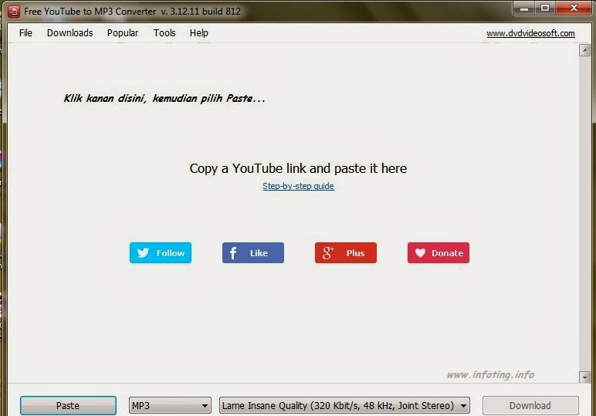Open the Step-by-step guide link
596x416 pixels.
[298, 186]
